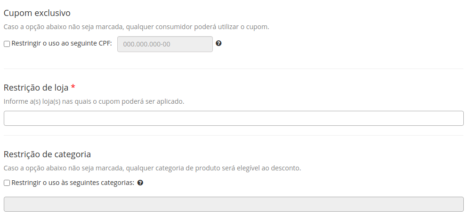469x215 pixels.
Task: Select the 'Restrição de categoria' section heading
Action: 47,154
